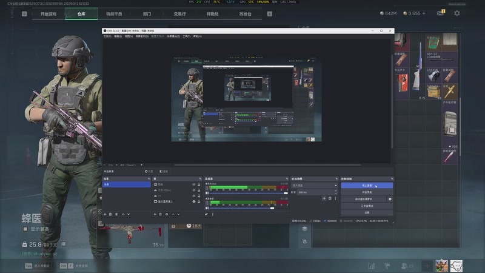
Task: Click 启动虚拟摄像机 button
Action: [364, 199]
